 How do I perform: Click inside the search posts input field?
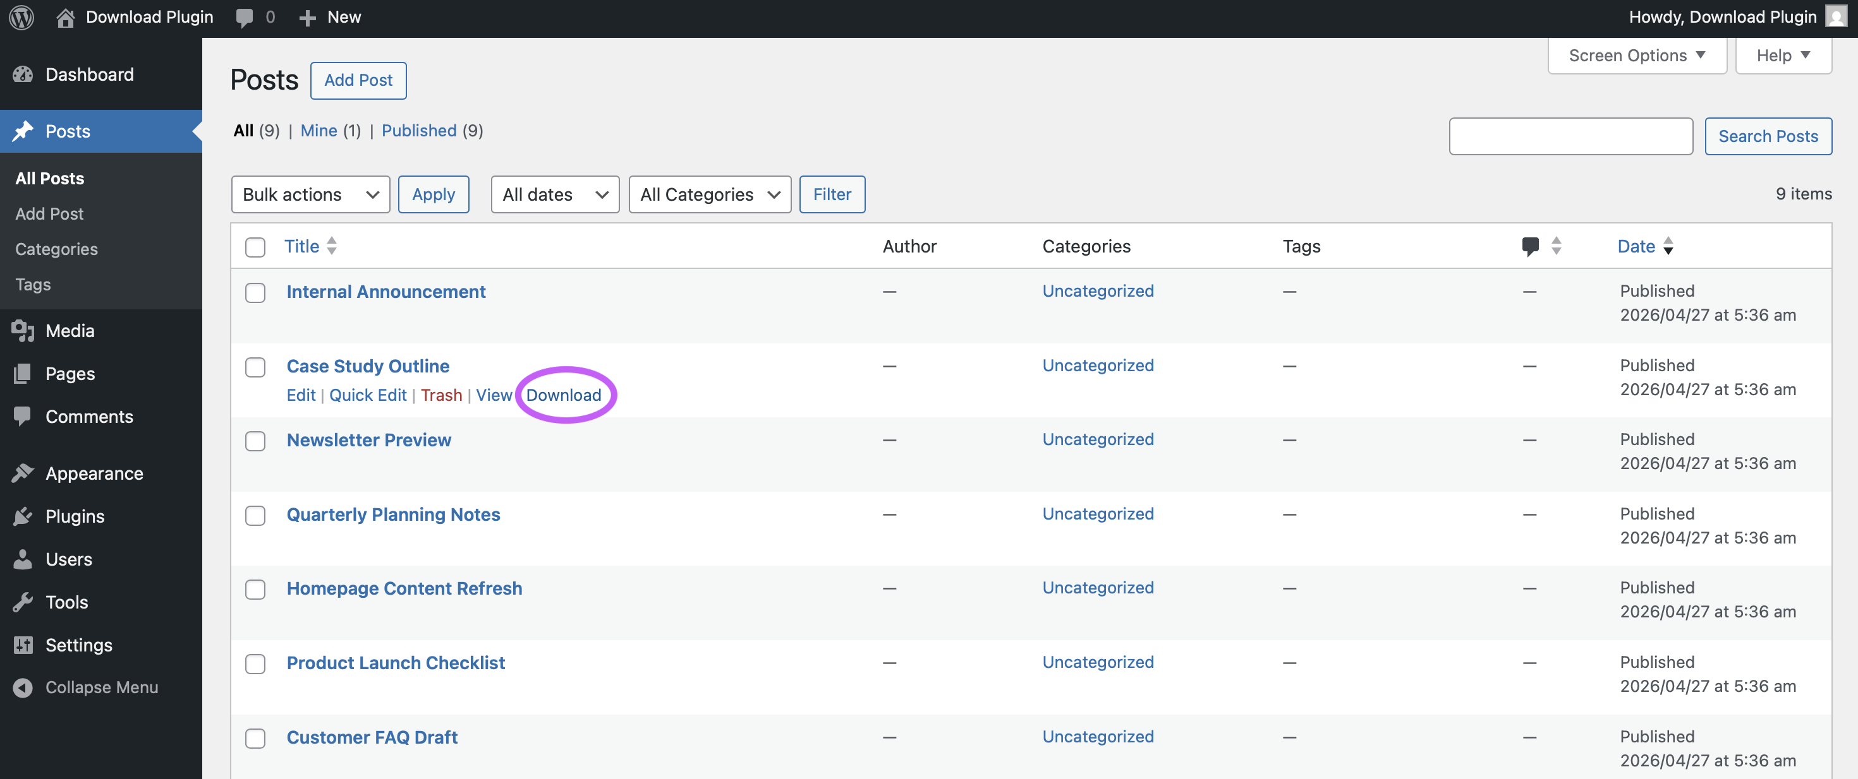(x=1570, y=136)
